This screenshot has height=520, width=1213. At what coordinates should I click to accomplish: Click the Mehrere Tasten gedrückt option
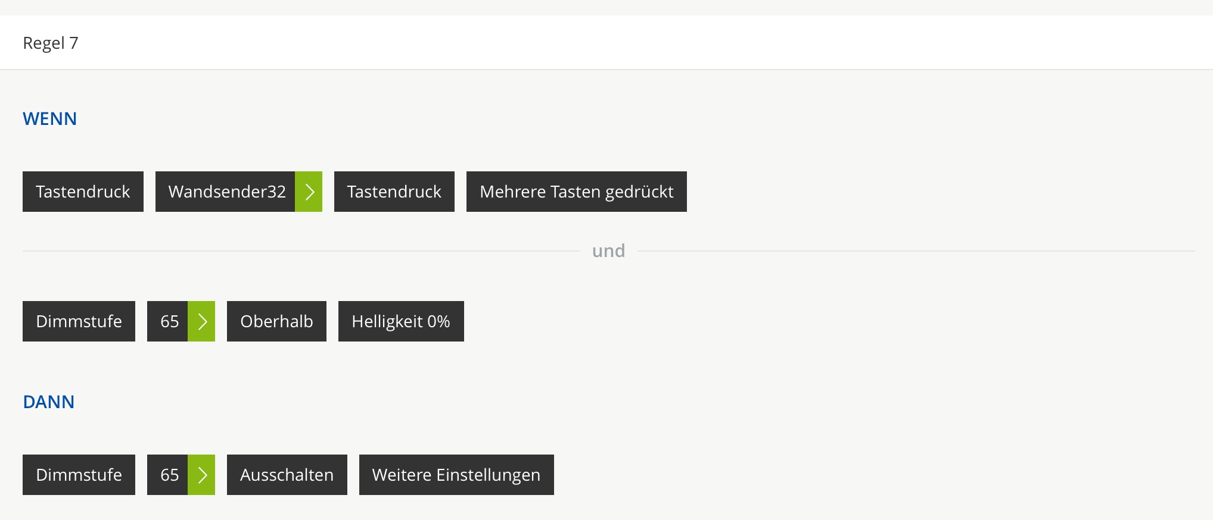[576, 192]
